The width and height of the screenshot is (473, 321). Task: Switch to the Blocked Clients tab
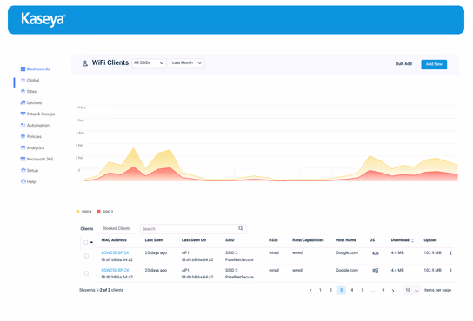pos(117,228)
